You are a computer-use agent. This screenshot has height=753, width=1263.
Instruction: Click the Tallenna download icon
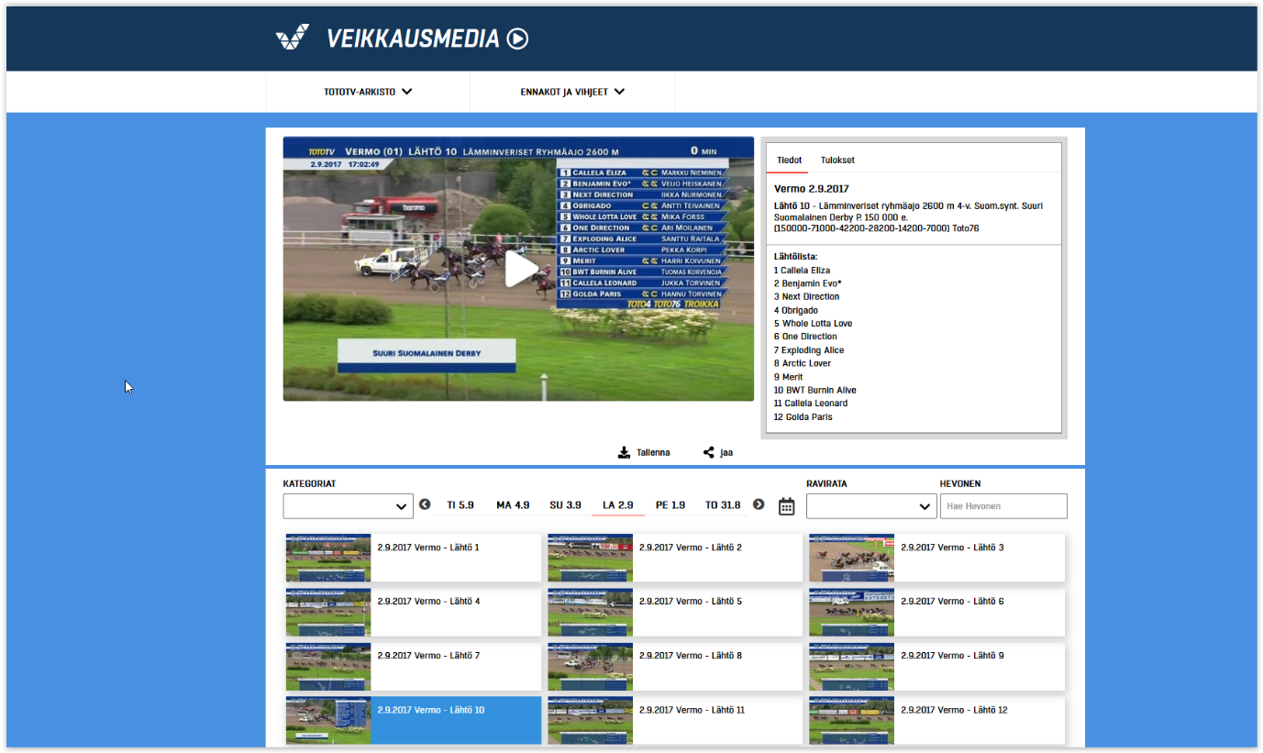click(625, 452)
